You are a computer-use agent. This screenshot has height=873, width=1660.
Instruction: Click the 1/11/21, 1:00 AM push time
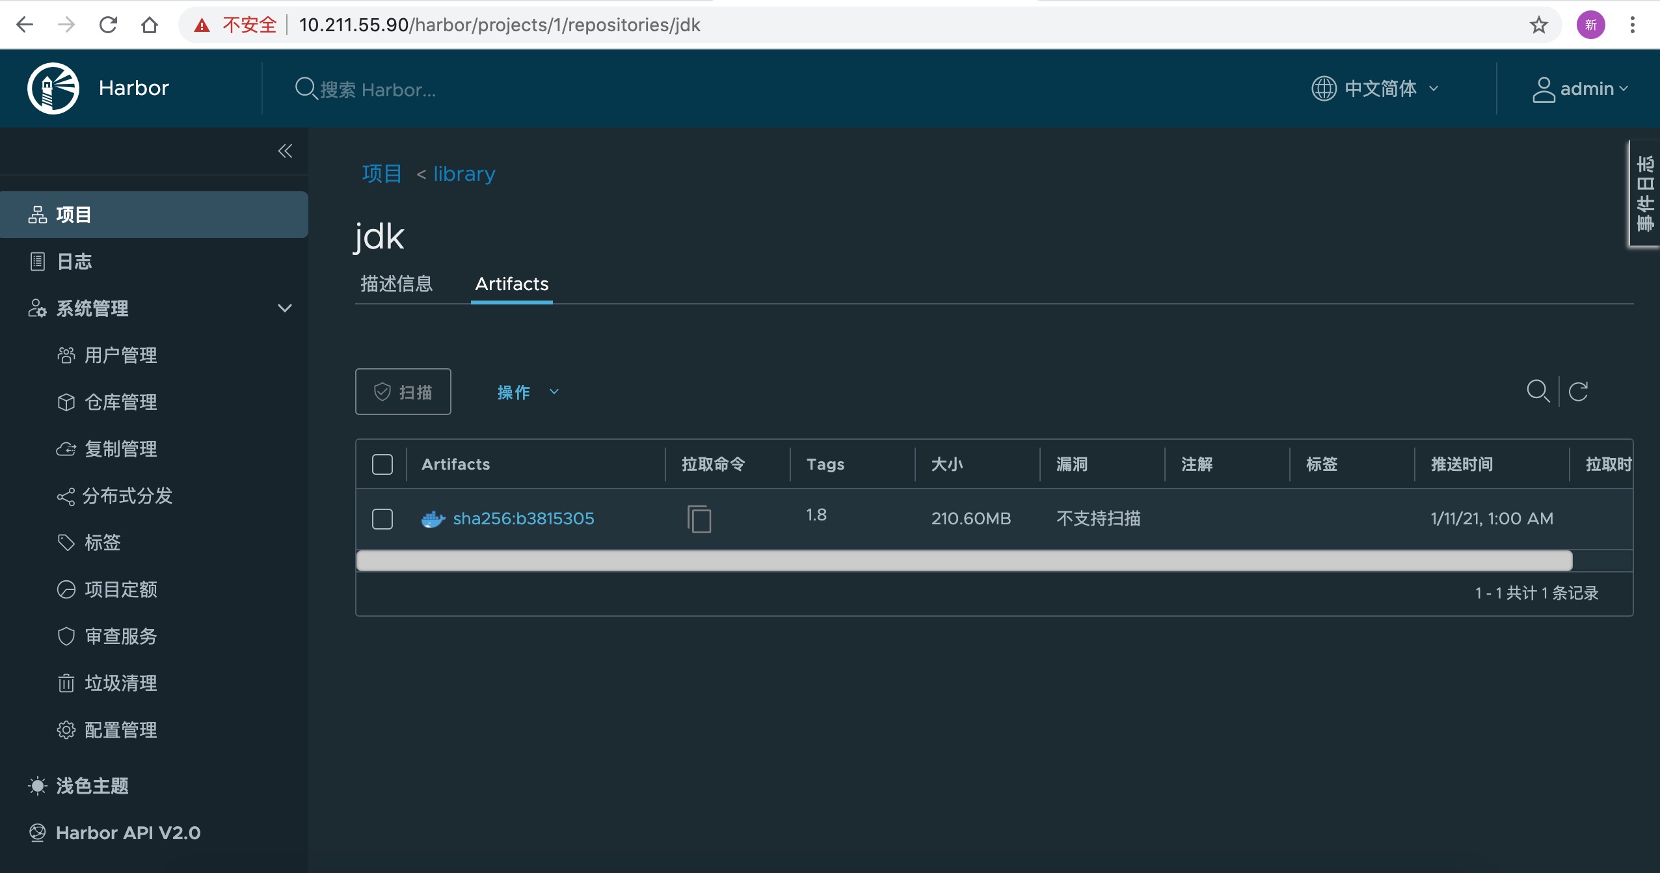1492,518
